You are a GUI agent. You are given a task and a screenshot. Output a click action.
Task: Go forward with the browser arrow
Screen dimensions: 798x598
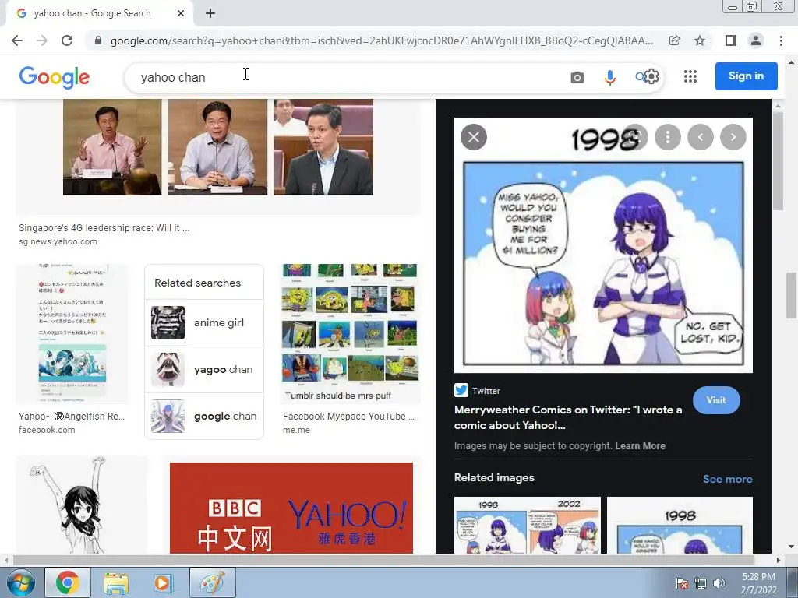pos(42,40)
